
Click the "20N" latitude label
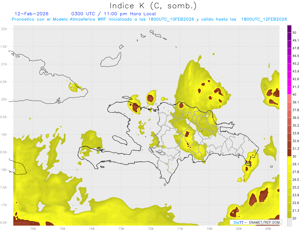pos(4,99)
